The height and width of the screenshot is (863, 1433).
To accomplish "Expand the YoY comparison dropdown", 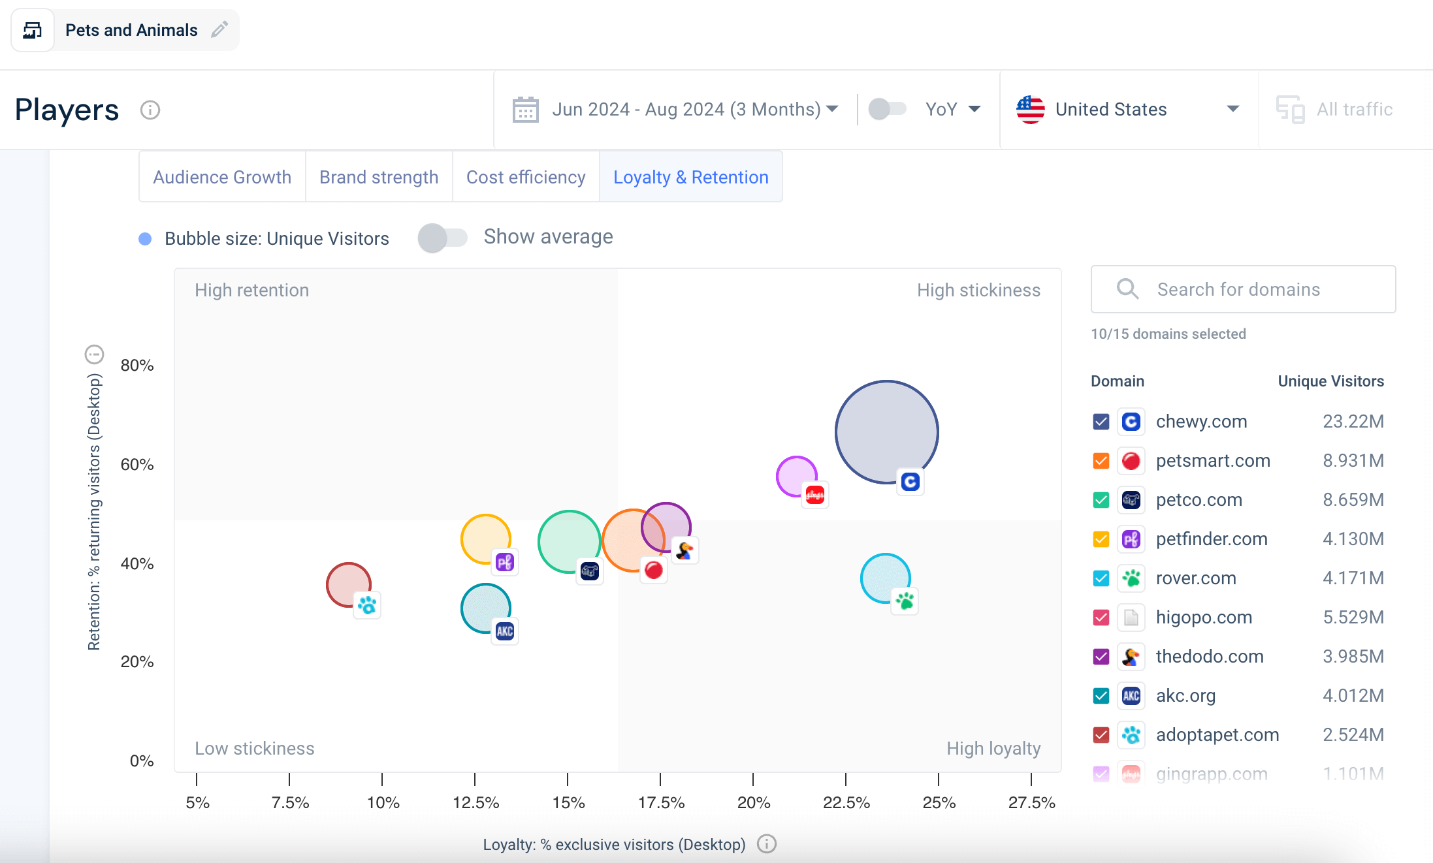I will click(x=974, y=110).
